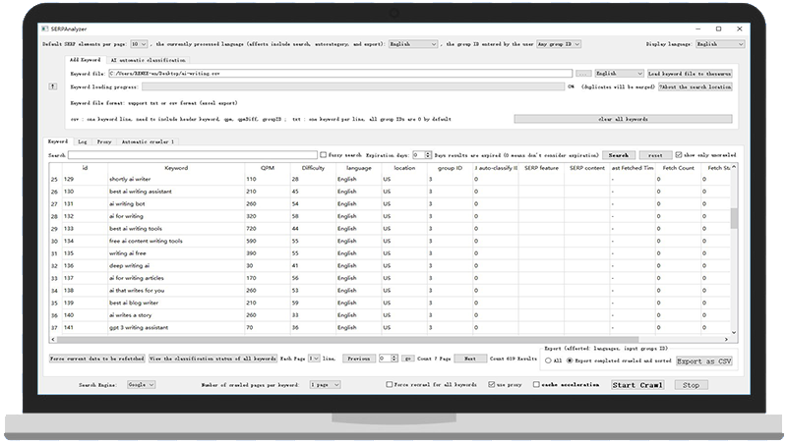Viewport: 787px width, 444px height.
Task: Click the group ID column header
Action: click(x=450, y=168)
